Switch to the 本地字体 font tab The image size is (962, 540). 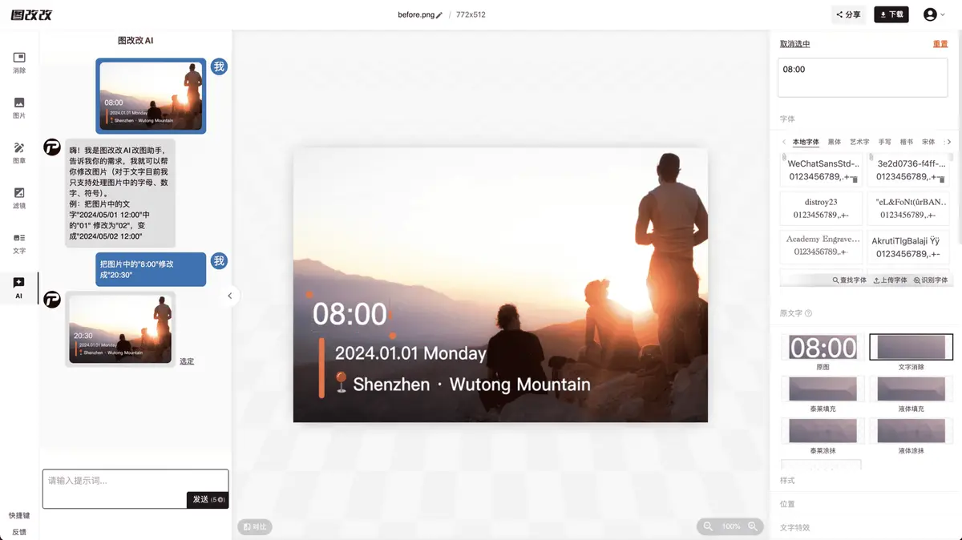click(x=806, y=142)
